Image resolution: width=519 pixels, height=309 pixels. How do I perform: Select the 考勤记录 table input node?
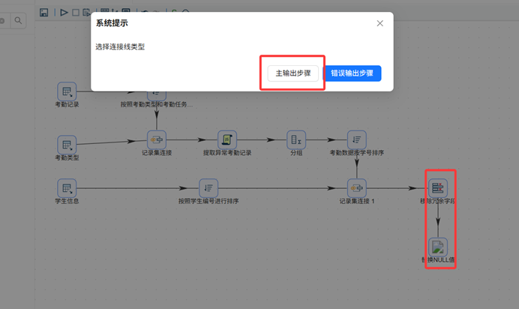pos(67,91)
